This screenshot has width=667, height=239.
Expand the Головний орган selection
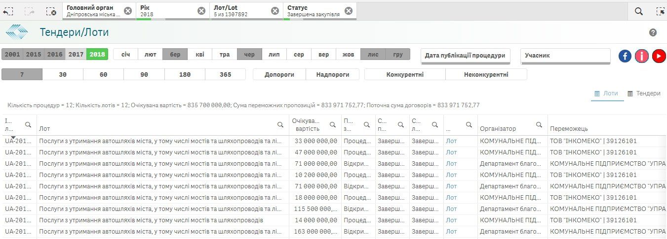coord(94,11)
